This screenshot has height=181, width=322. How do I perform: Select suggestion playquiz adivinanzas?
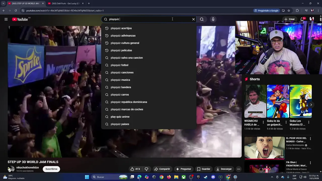point(149,36)
